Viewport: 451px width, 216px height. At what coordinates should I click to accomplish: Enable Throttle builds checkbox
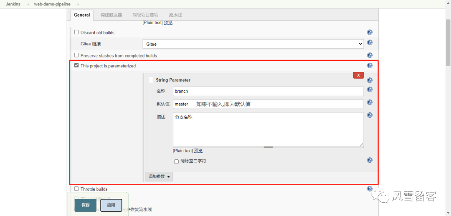76,189
